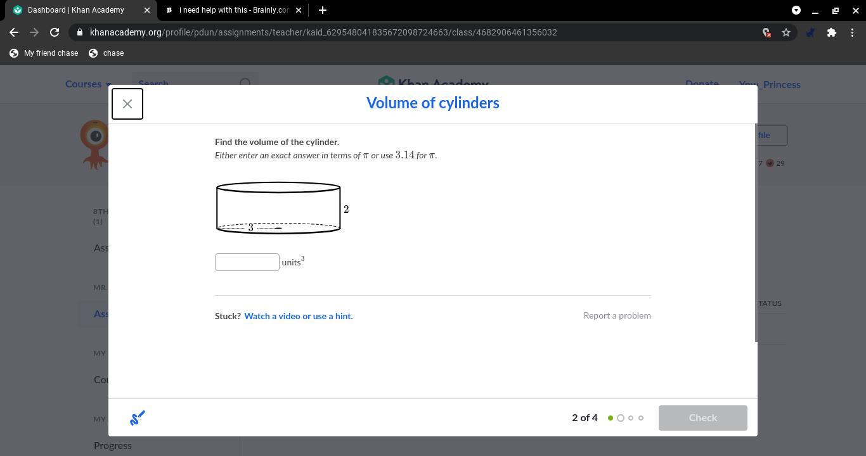Click the blocked content icon in address bar
The image size is (866, 456).
(766, 32)
